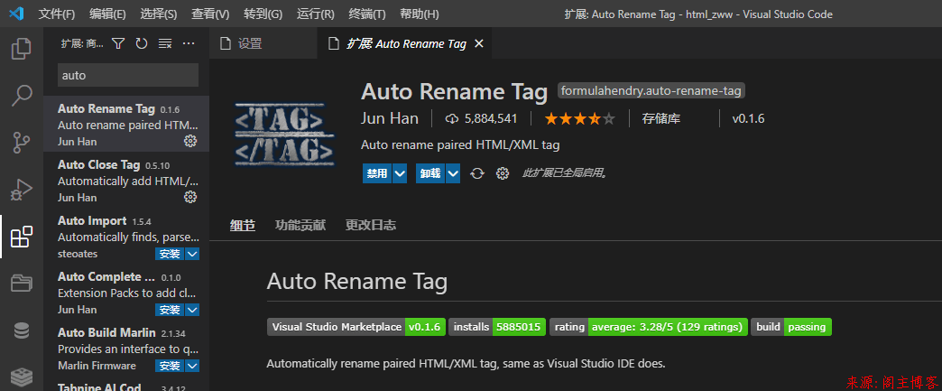The image size is (942, 391).
Task: Open manage gear on extension detail page
Action: pos(503,173)
